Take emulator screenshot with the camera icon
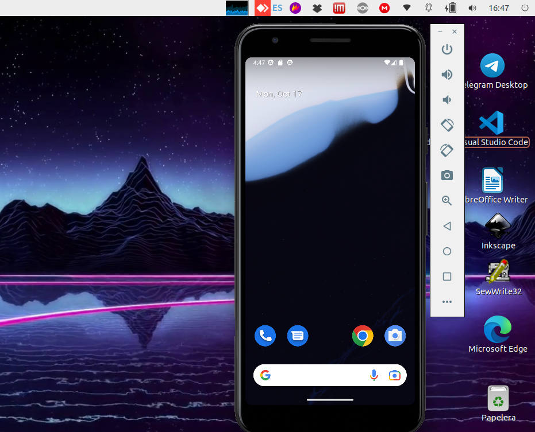 pos(447,175)
